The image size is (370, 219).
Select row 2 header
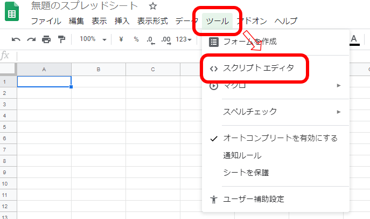click(8, 93)
